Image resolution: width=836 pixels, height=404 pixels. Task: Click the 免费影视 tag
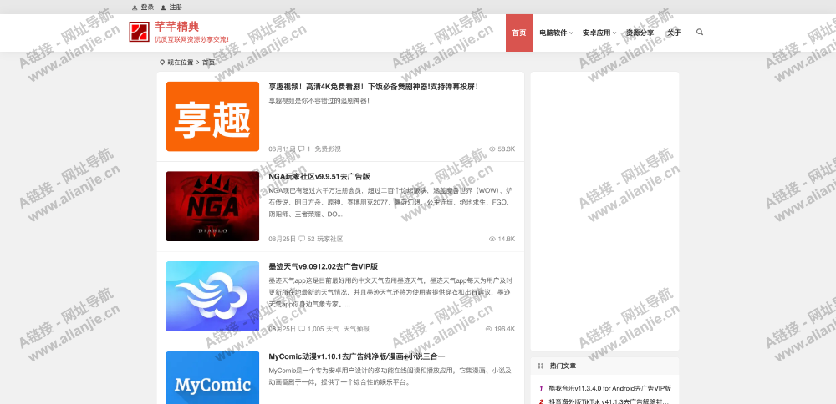click(x=328, y=149)
